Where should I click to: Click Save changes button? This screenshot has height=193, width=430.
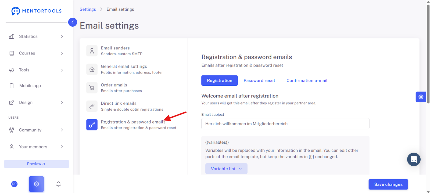tap(388, 184)
